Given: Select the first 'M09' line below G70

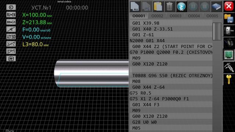Looking at the screenshot, I should 171,58.
